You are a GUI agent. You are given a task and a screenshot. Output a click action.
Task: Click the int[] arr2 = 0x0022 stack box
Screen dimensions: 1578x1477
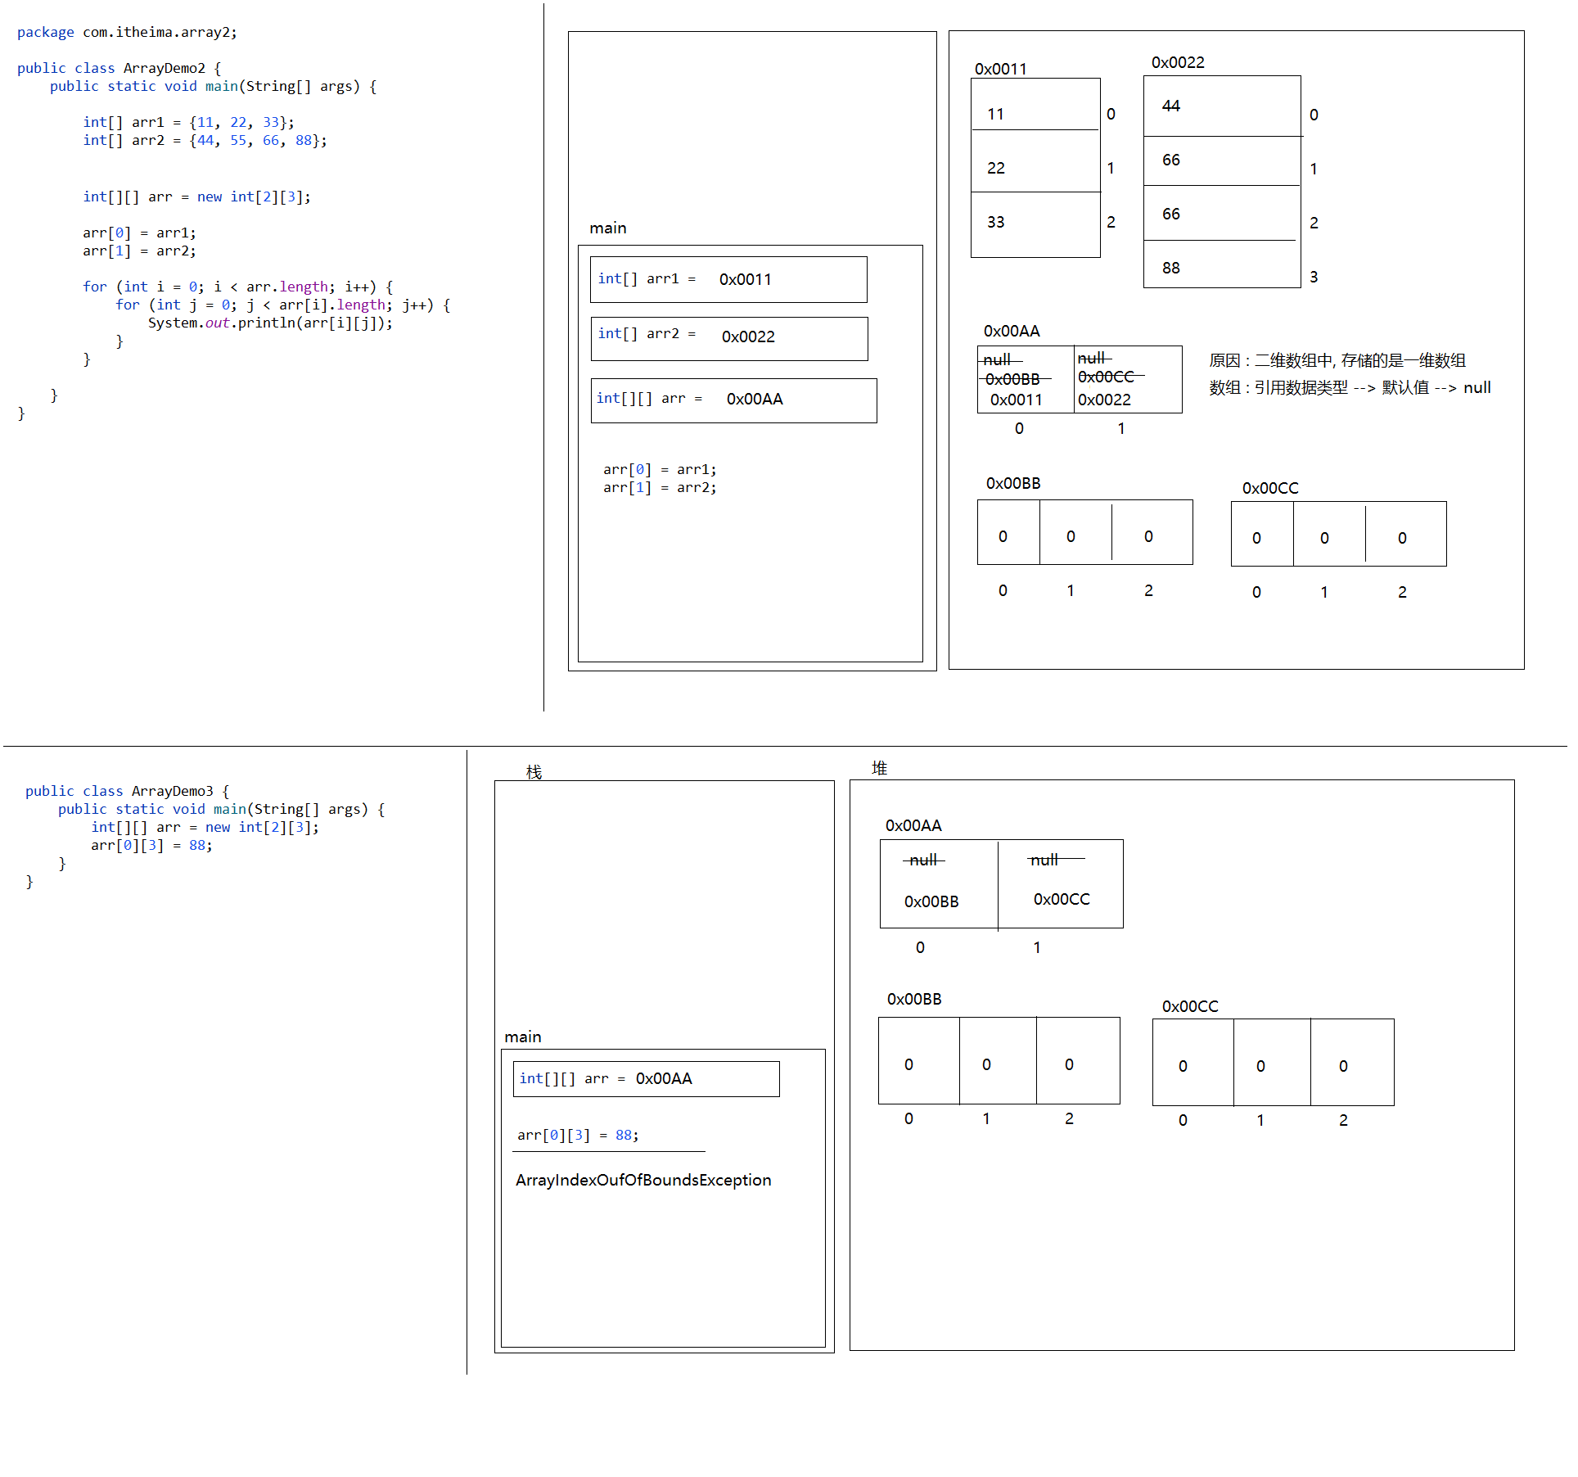pyautogui.click(x=728, y=338)
